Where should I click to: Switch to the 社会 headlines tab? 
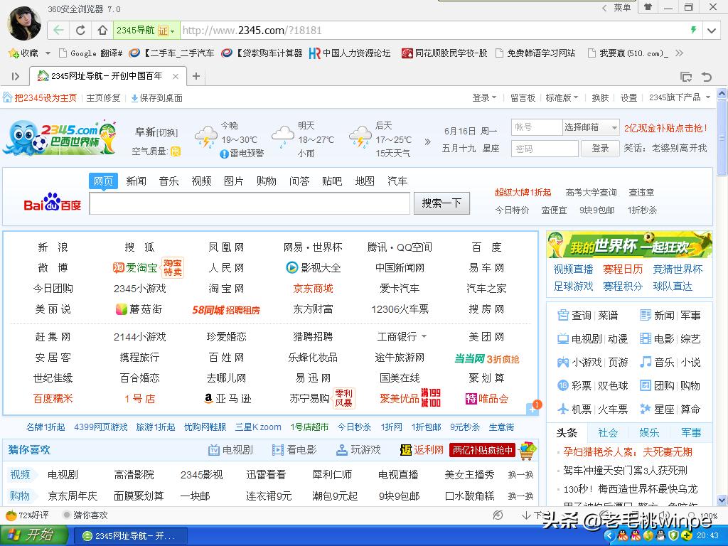click(x=608, y=432)
